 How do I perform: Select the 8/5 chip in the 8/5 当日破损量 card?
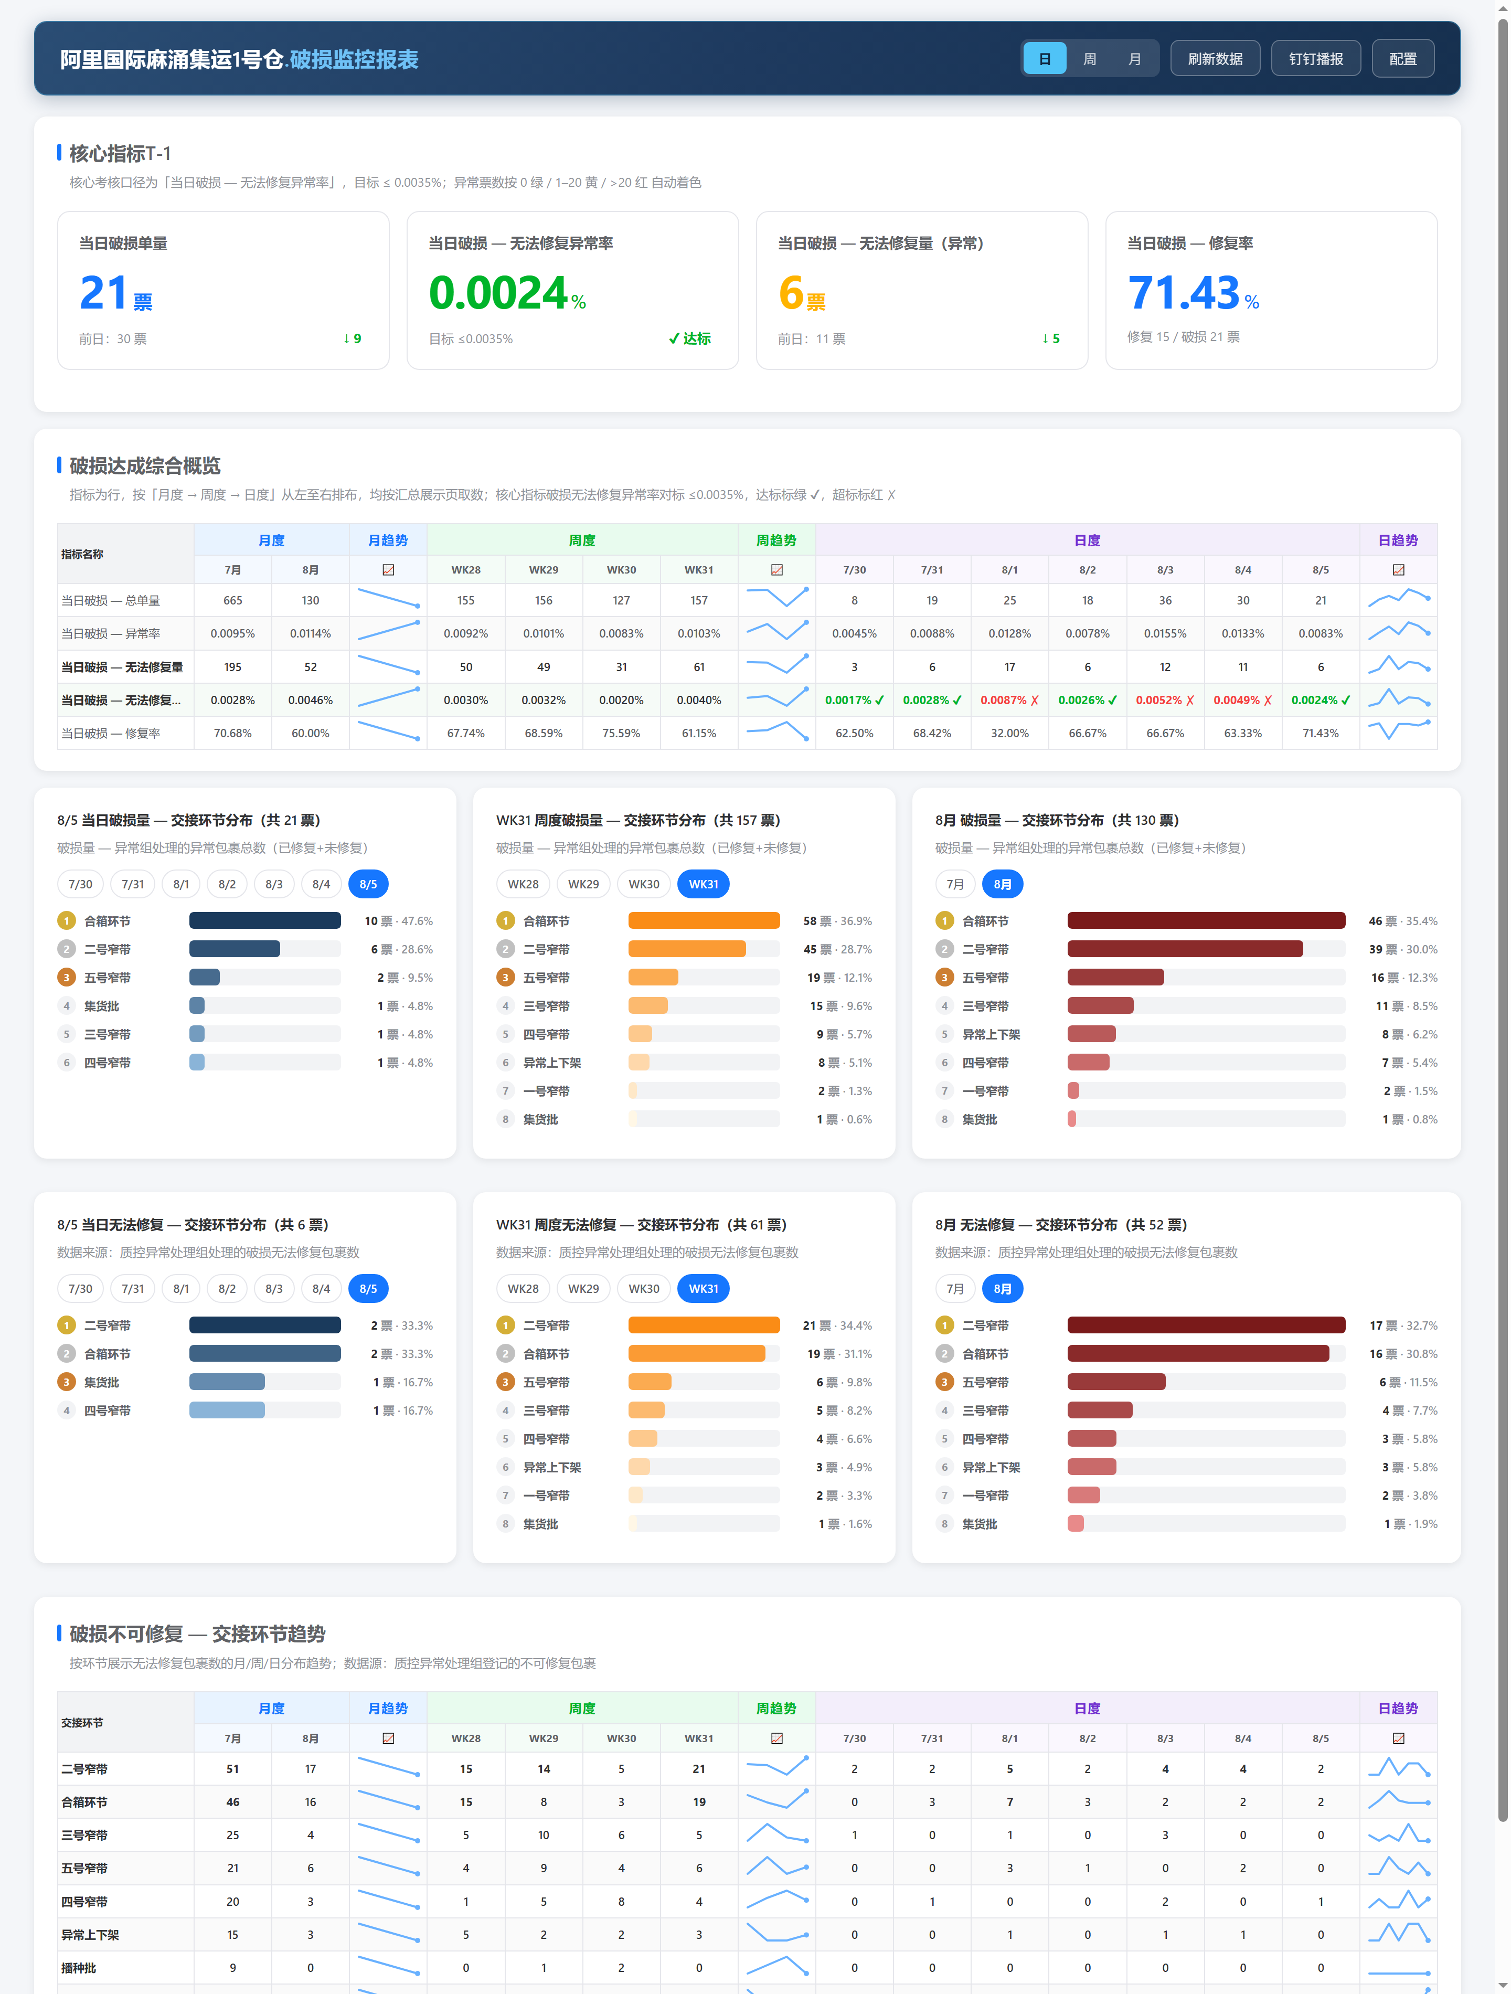pos(368,884)
